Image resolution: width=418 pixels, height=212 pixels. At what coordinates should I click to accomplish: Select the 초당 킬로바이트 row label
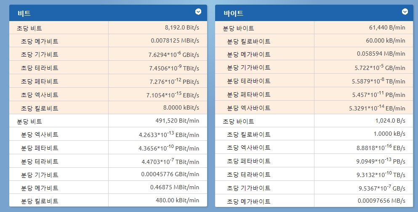(x=249, y=134)
